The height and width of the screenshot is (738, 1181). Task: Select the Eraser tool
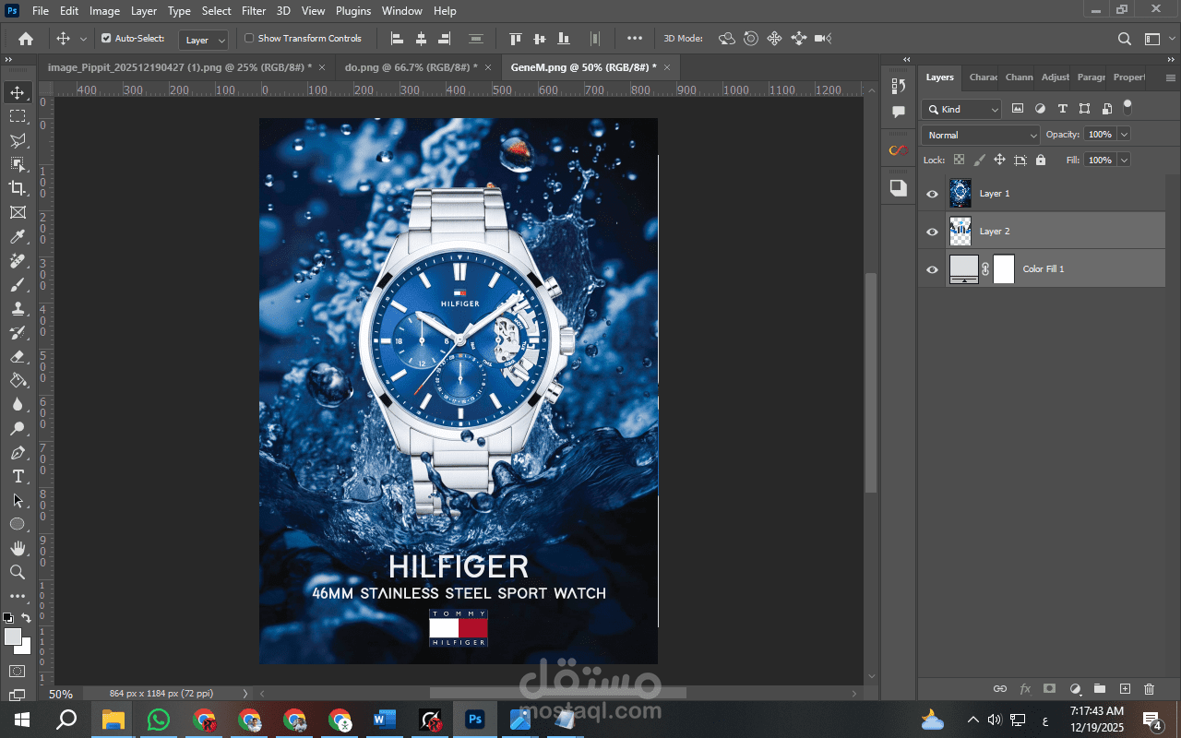coord(18,357)
